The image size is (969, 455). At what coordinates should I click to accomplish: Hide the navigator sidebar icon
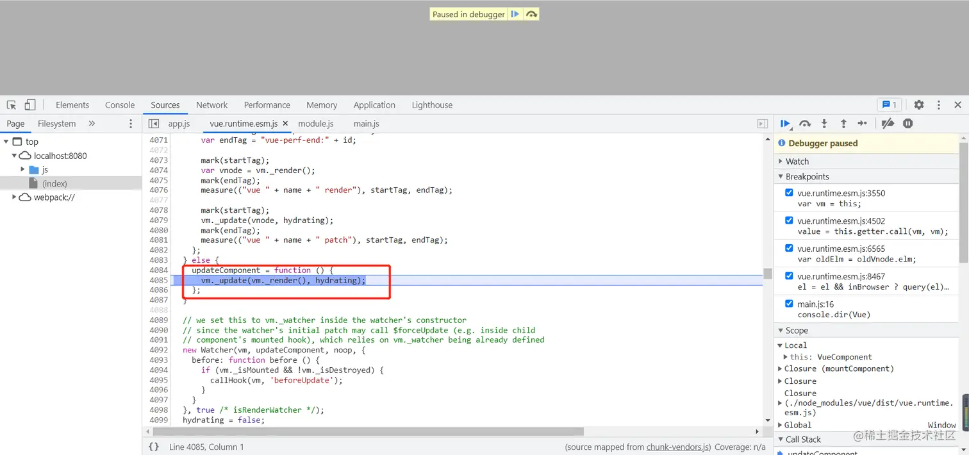pos(153,124)
